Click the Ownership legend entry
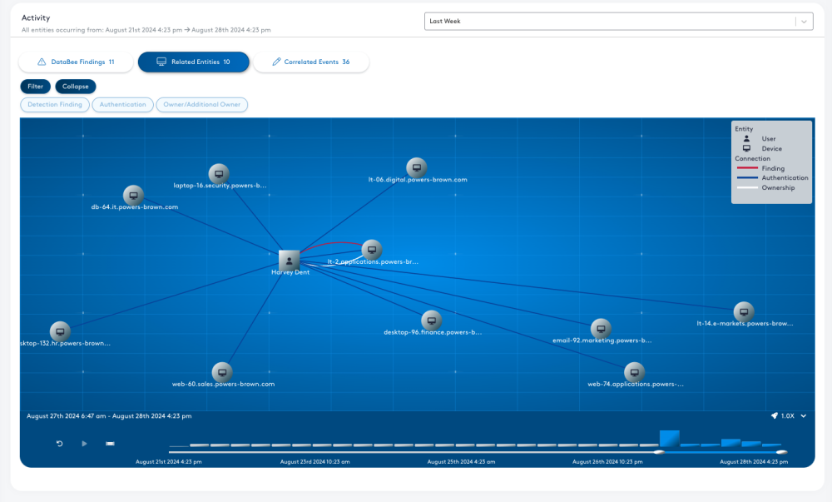 point(765,187)
